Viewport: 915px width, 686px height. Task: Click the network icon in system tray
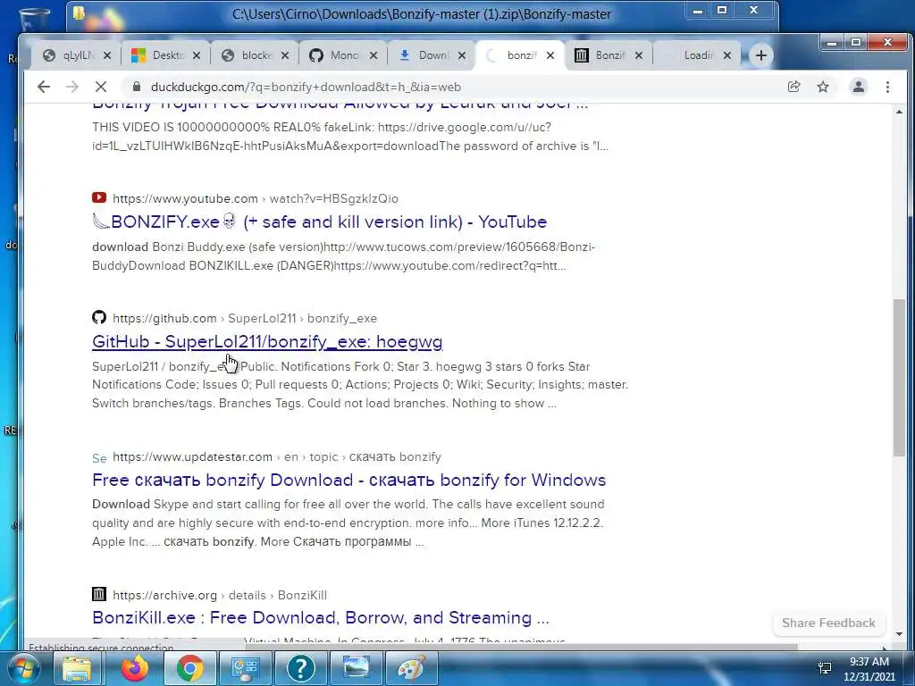[825, 668]
